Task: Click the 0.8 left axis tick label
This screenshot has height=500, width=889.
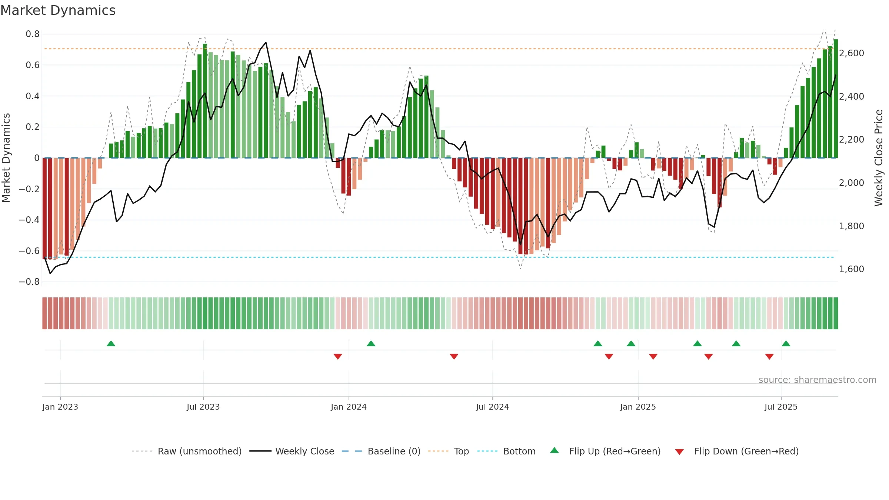Action: 33,34
